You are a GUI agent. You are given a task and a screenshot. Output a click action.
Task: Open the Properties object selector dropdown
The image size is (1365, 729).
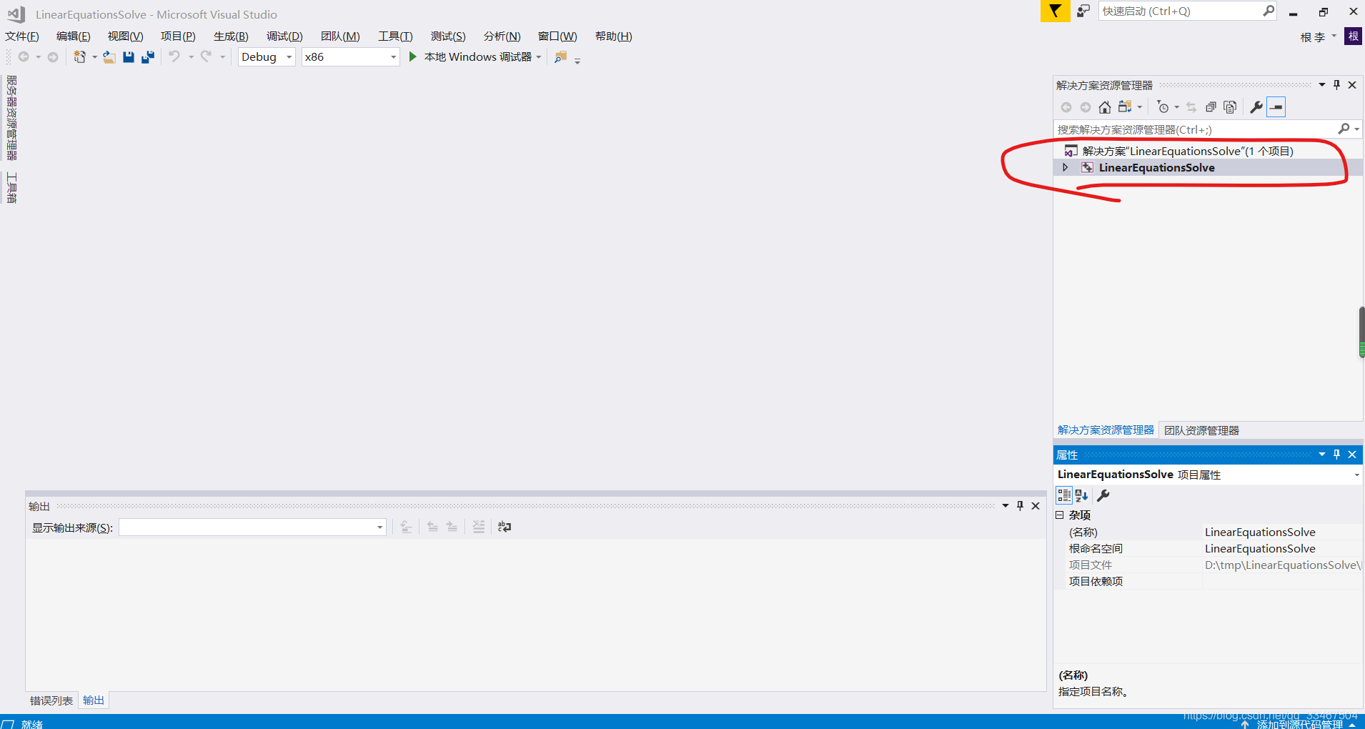(1356, 475)
